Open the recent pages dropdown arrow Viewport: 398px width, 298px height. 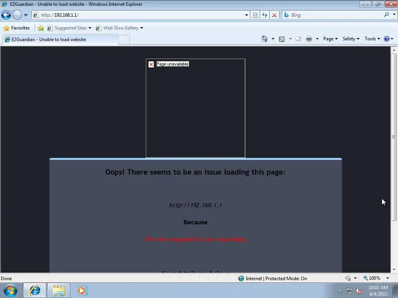pos(26,15)
